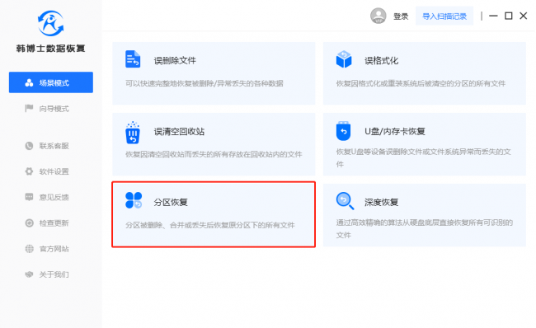The height and width of the screenshot is (328, 536).
Task: Click the 联系客服 phone icon
Action: point(30,146)
